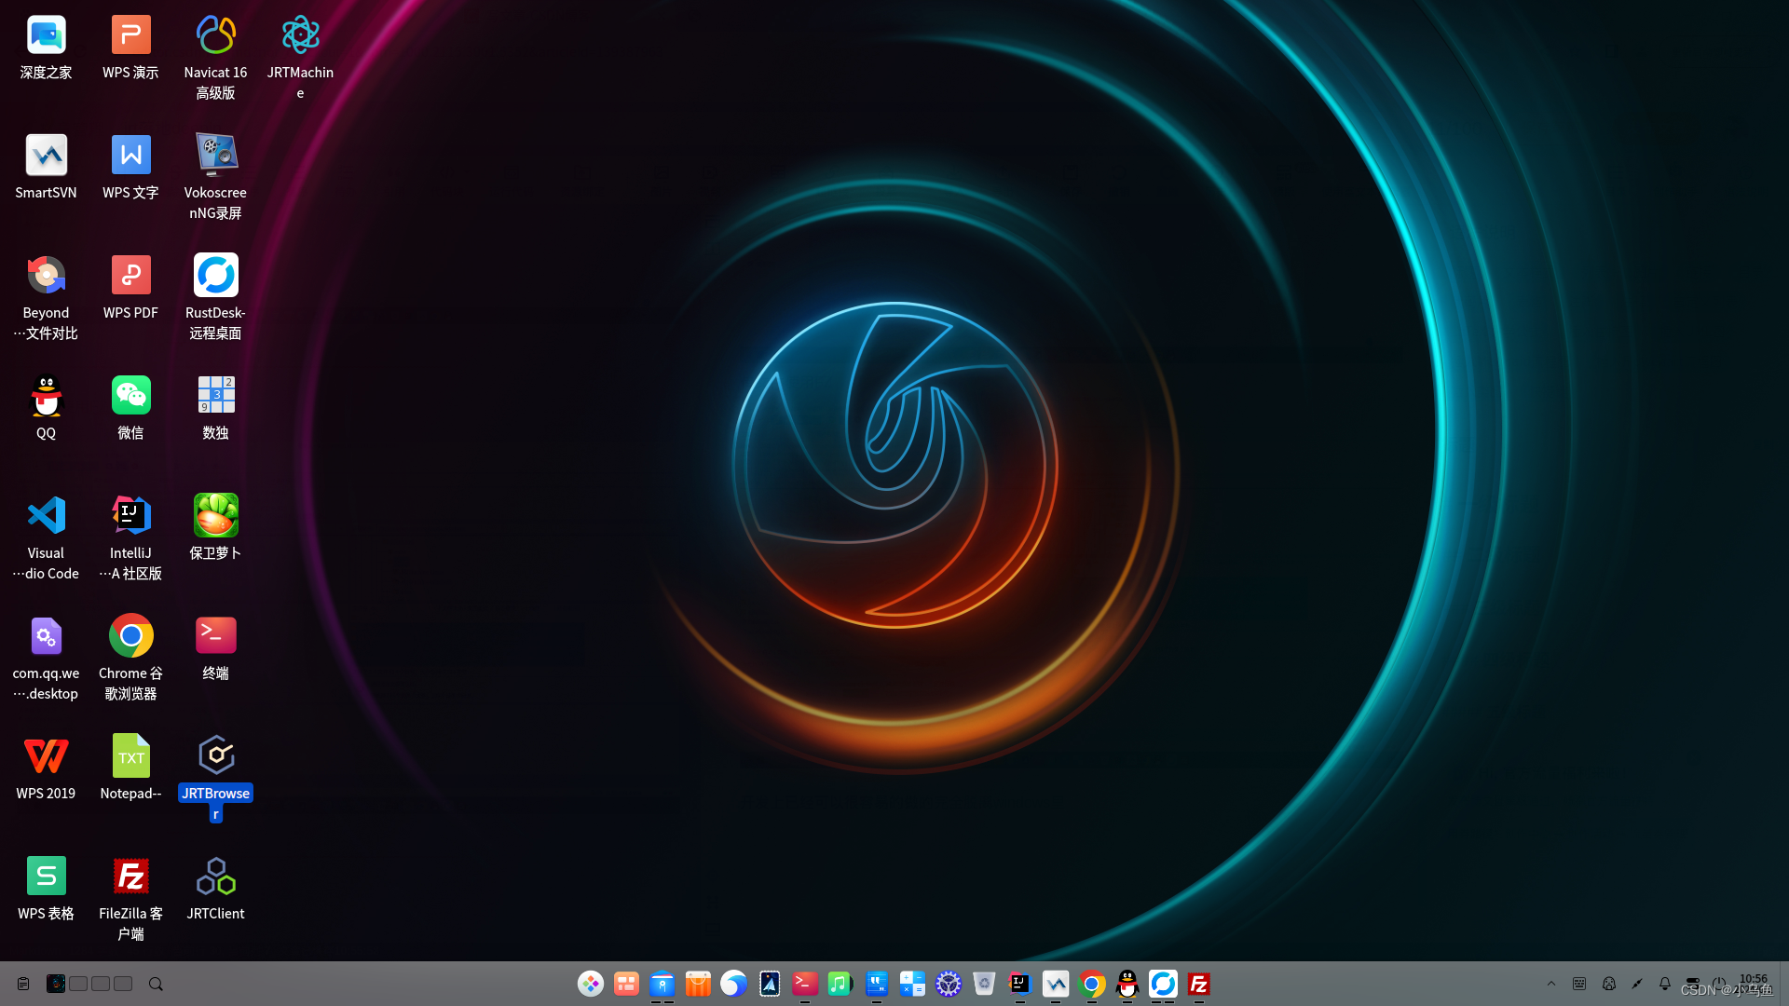Switch to FileZilla in the dock

pos(1198,984)
